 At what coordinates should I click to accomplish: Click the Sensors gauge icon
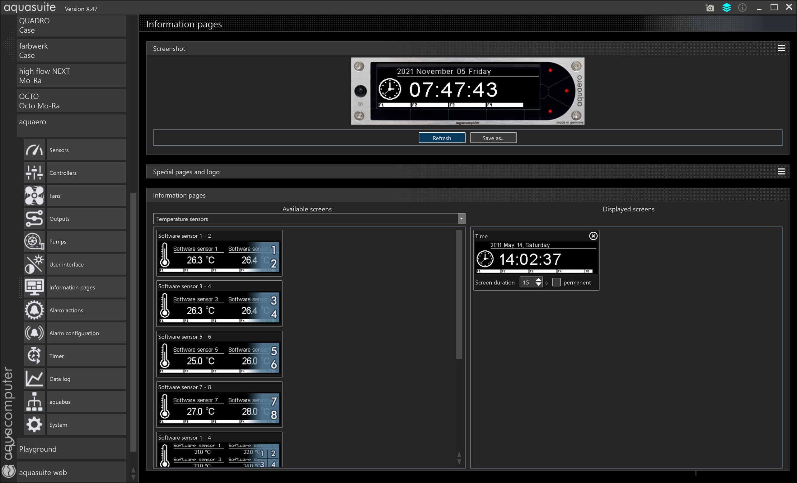34,150
